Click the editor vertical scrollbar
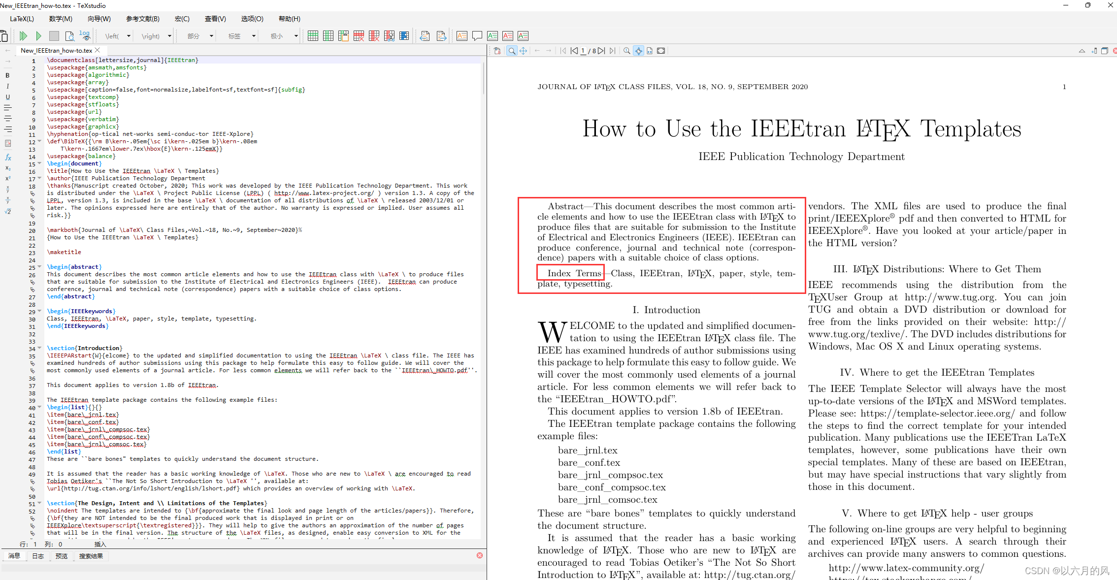1117x580 pixels. [484, 79]
